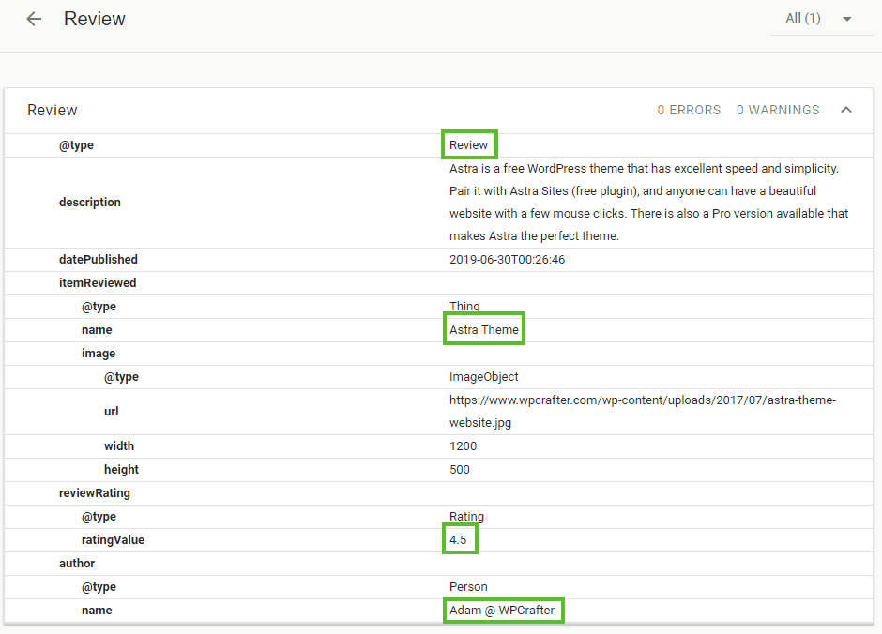Go back using the left arrow icon

[34, 19]
